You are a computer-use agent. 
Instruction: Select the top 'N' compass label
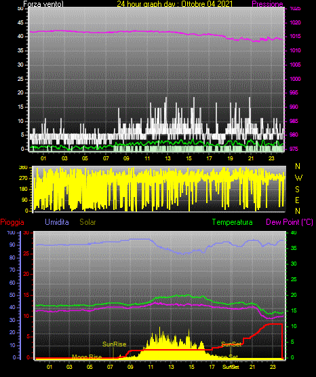point(298,166)
